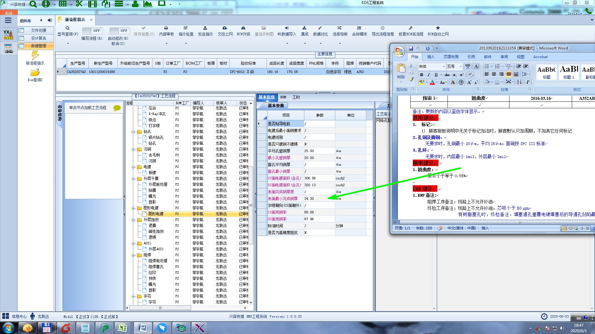This screenshot has height=334, width=595.
Task: Click the 文控上网 cloud upload icon
Action: click(225, 28)
